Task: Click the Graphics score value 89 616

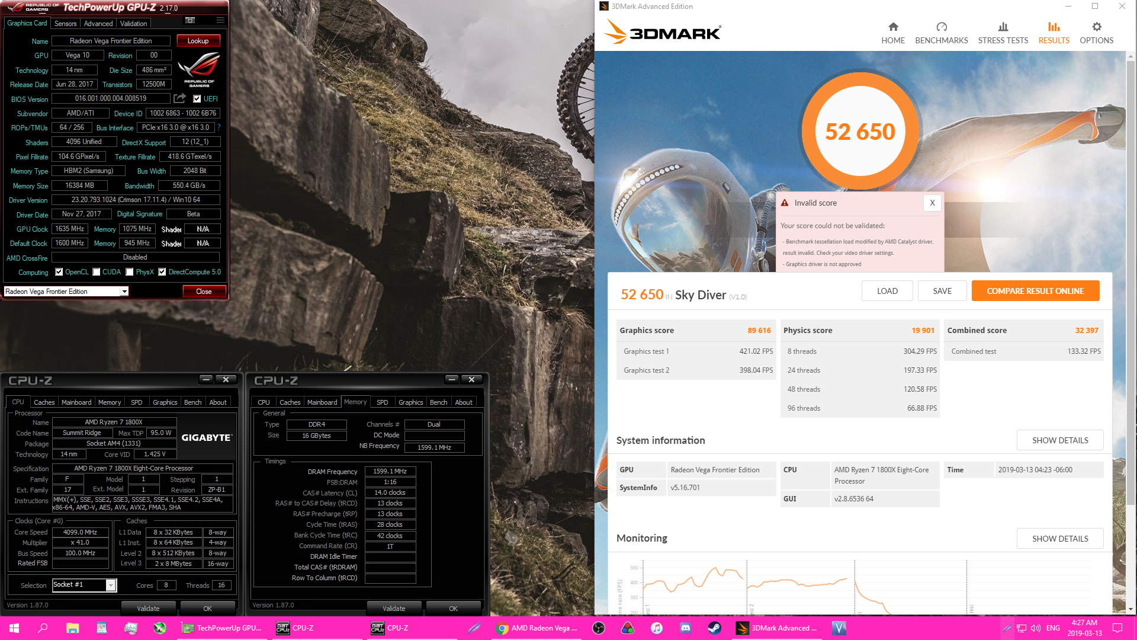Action: (x=759, y=331)
